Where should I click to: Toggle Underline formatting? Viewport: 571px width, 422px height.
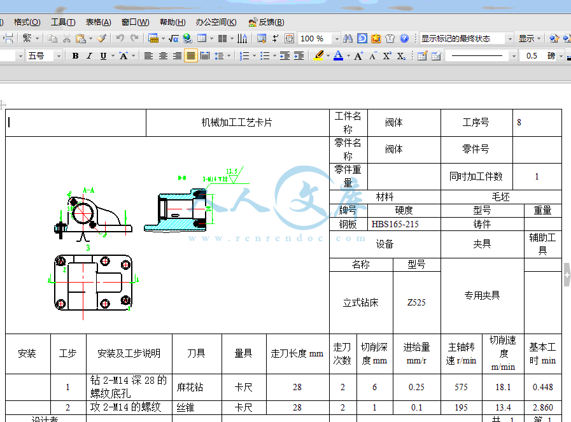click(103, 56)
